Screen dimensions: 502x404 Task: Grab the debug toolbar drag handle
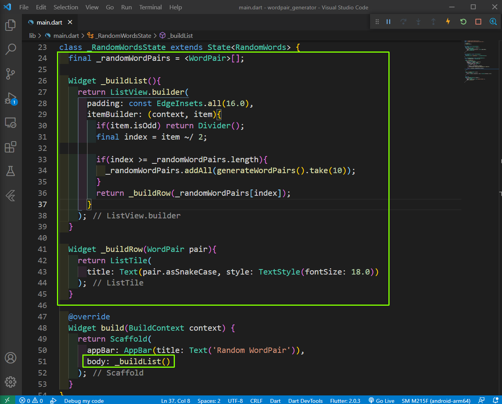[x=377, y=22]
